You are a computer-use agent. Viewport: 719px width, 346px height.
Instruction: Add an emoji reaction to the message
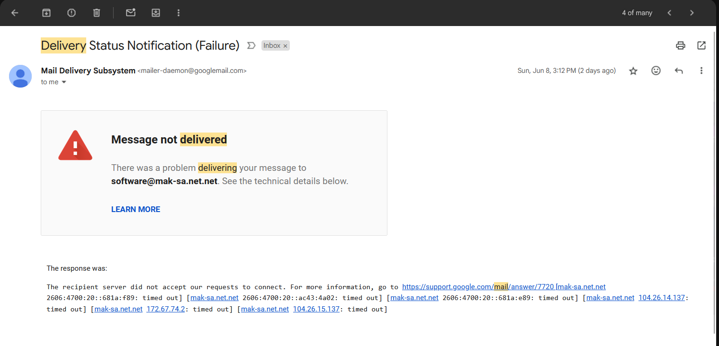(x=656, y=71)
